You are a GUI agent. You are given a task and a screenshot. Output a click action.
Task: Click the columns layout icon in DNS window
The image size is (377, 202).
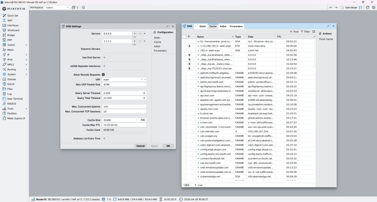point(314,32)
